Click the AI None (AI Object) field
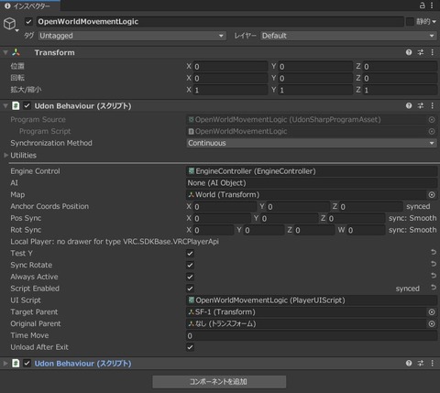This screenshot has height=393, width=440. (312, 183)
